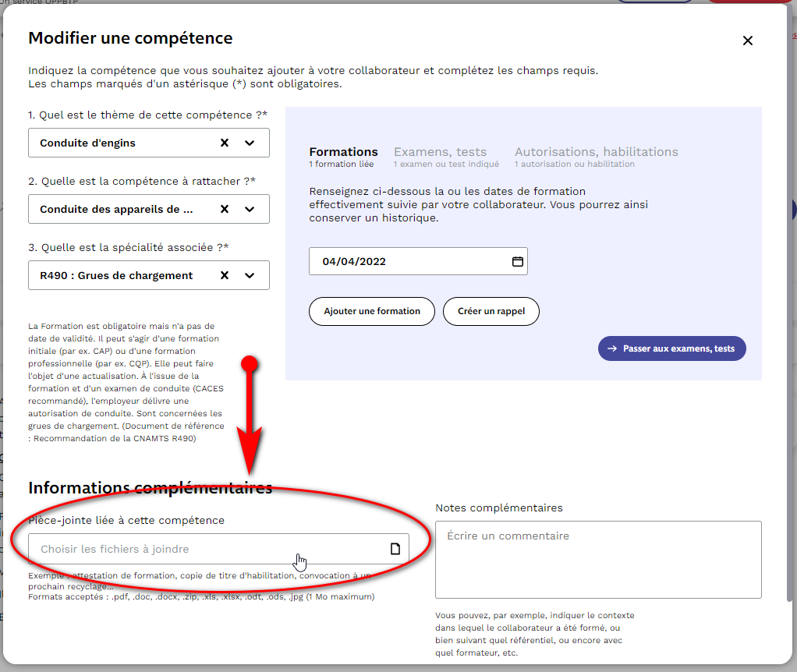Screen dimensions: 797x672
Task: Expand the 'compétence à rattacher' dropdown chevron
Action: click(250, 209)
